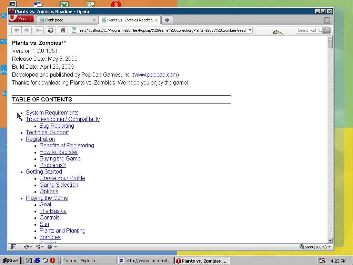Open the Controls link

pos(50,217)
